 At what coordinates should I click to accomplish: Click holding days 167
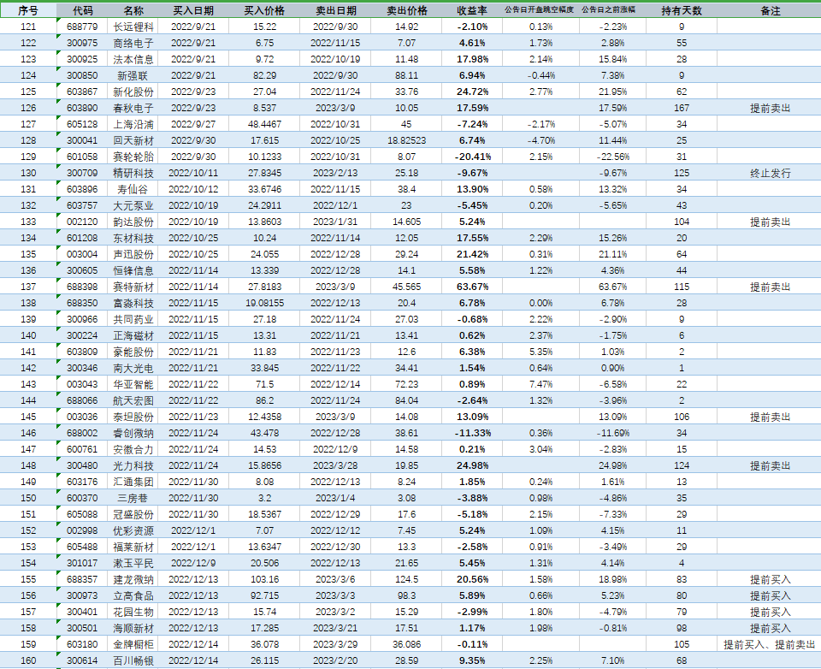pos(682,108)
